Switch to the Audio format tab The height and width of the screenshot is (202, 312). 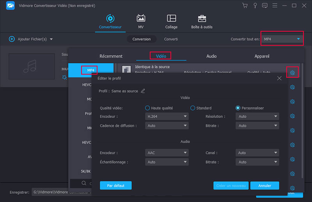211,56
